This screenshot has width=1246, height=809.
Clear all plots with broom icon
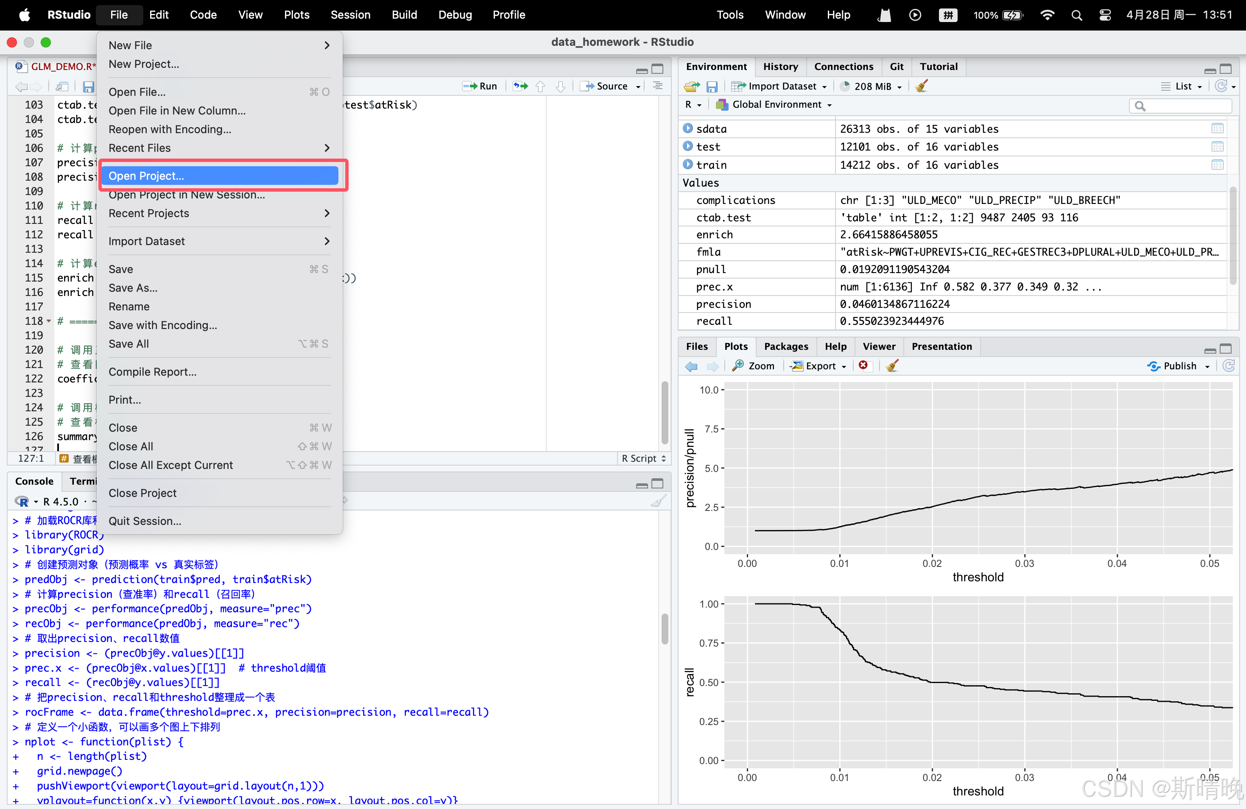(892, 366)
